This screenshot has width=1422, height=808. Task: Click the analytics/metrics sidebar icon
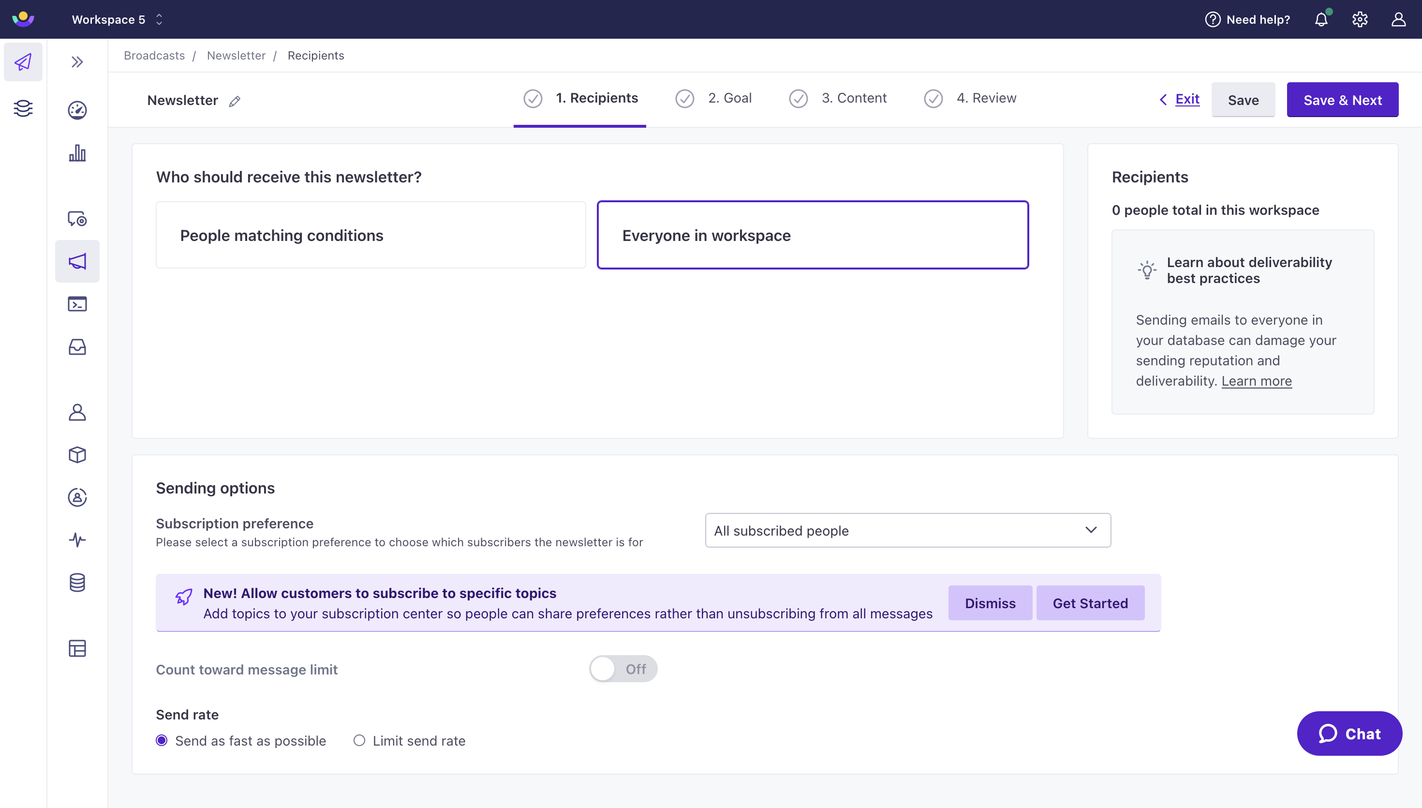tap(76, 153)
